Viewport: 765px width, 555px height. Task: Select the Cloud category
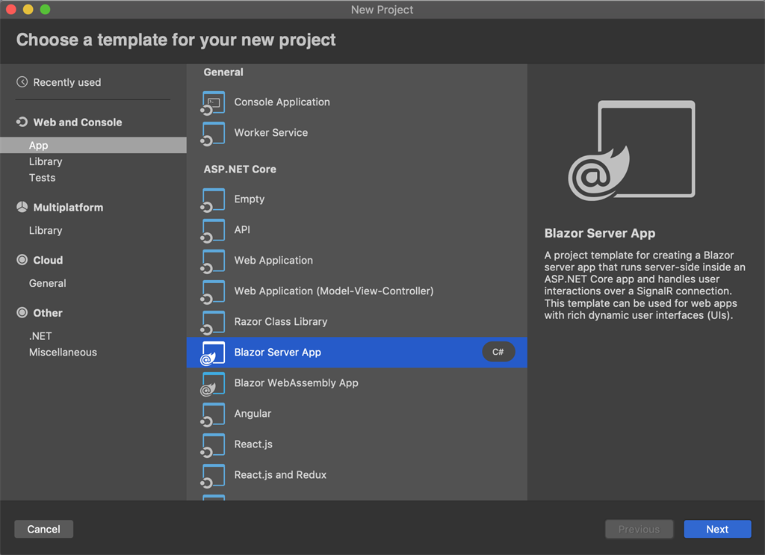coord(48,261)
